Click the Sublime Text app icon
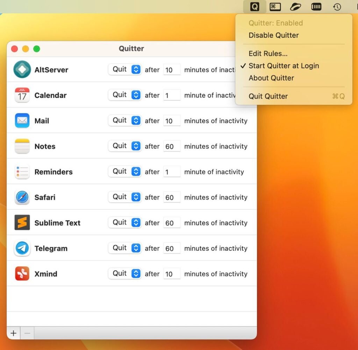Image resolution: width=358 pixels, height=350 pixels. [22, 223]
